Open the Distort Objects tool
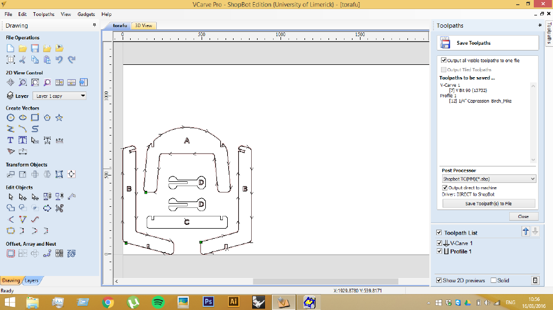 pos(59,174)
